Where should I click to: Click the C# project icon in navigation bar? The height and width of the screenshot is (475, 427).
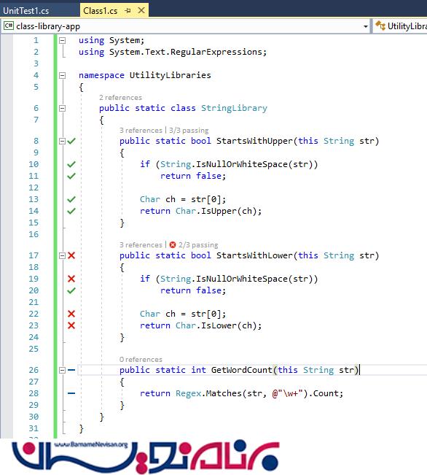pos(9,26)
